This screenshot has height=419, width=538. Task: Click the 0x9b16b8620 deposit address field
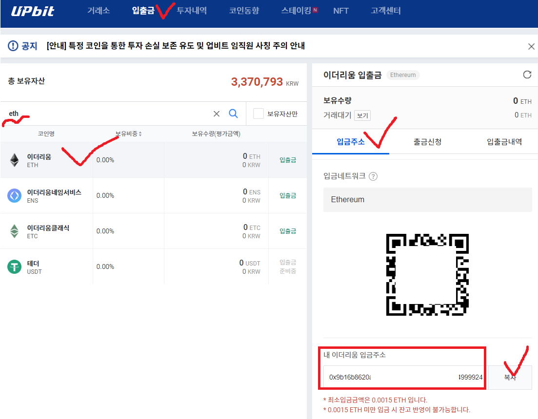(405, 377)
